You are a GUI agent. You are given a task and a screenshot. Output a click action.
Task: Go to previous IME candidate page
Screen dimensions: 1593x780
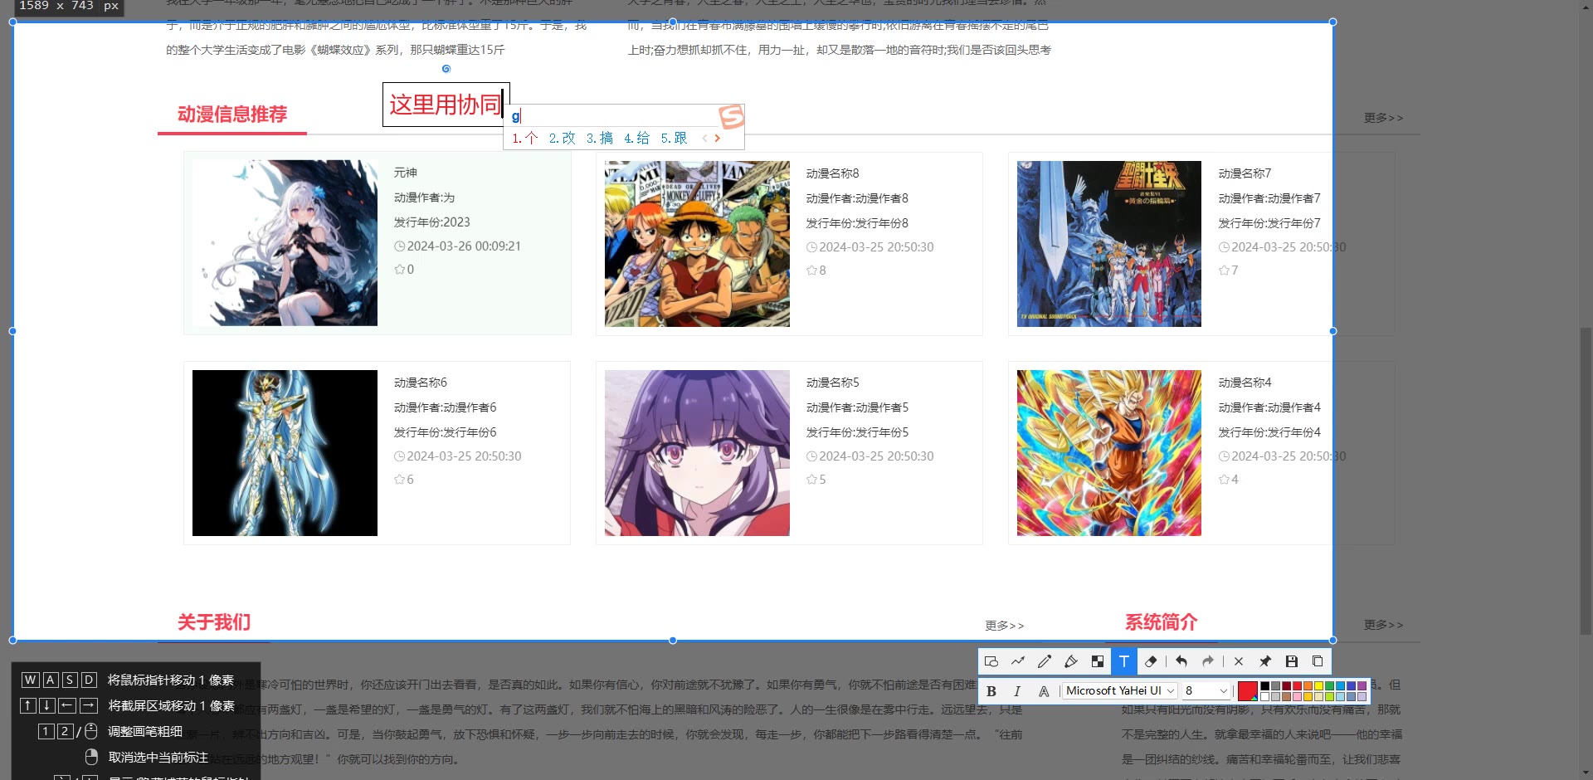tap(704, 138)
